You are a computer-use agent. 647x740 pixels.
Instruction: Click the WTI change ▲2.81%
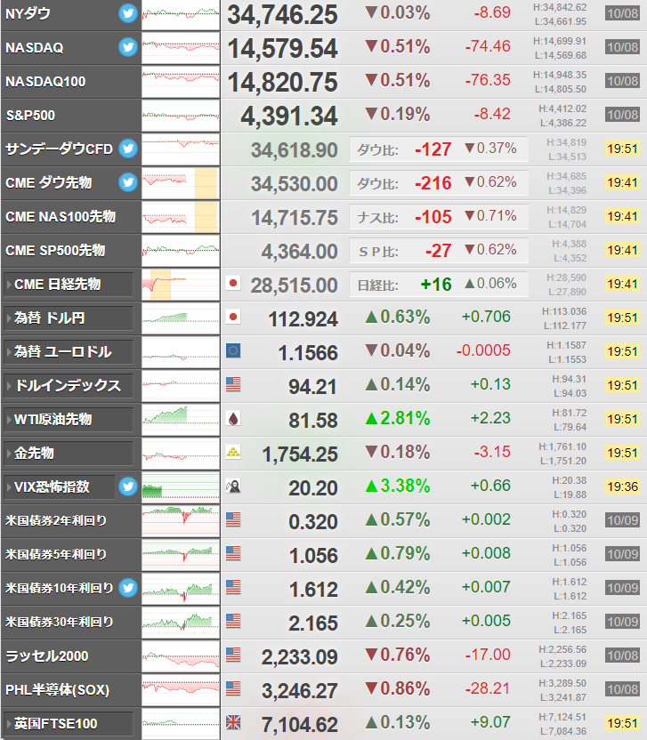[398, 418]
